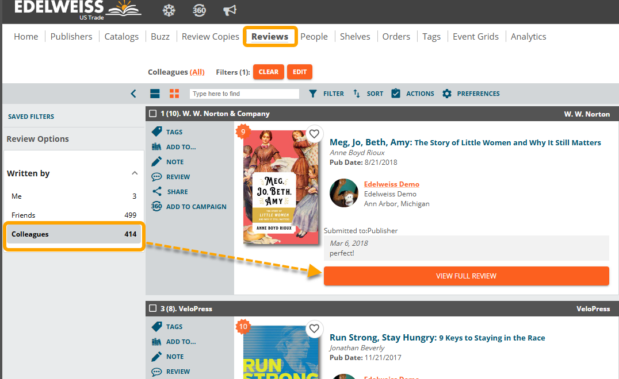Click the SAVED FILTERS link
This screenshot has height=379, width=619.
31,117
